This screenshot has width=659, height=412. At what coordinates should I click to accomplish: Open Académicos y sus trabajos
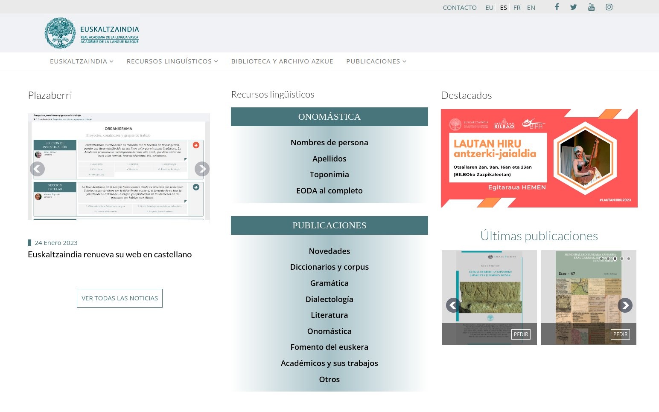[x=329, y=363]
